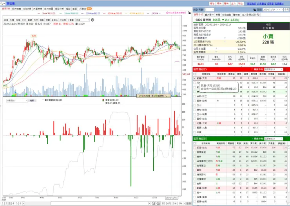The height and width of the screenshot is (206, 290).
Task: Select the 台灣摩根士丹利 row
Action: coord(240,161)
